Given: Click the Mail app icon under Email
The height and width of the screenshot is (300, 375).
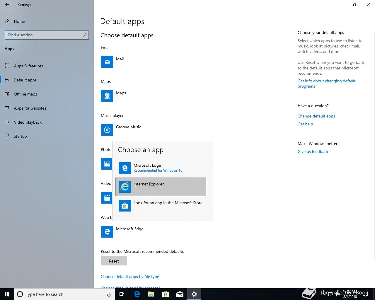Looking at the screenshot, I should (x=107, y=62).
